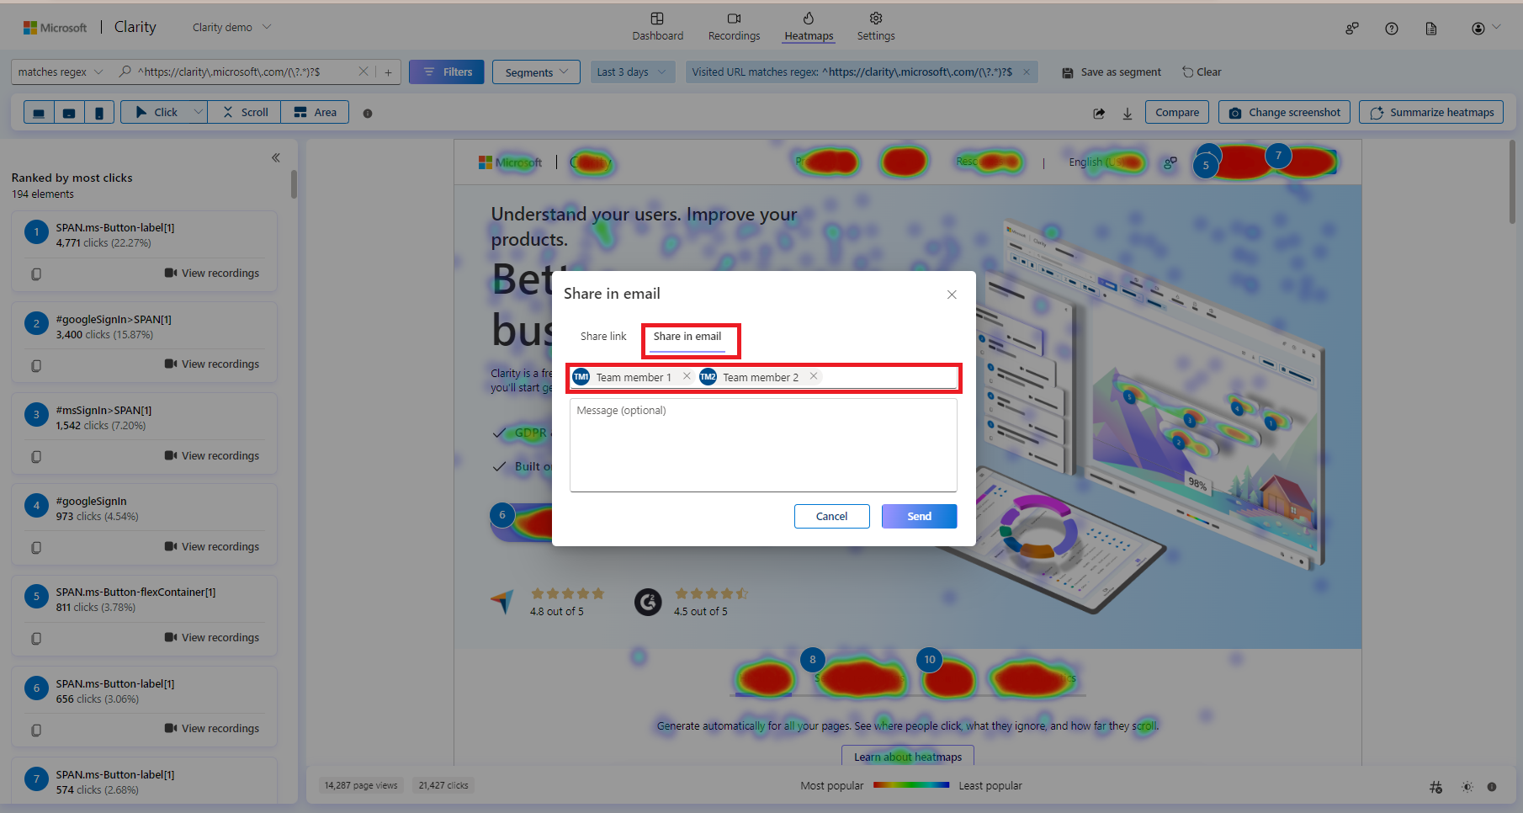
Task: Open the account profile icon
Action: (x=1478, y=29)
